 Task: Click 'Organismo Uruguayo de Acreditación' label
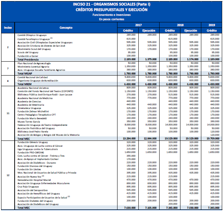(38, 81)
